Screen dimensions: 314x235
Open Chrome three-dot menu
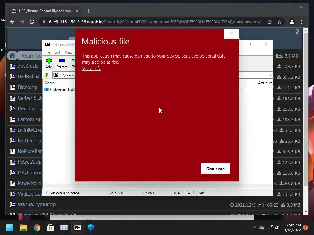click(x=302, y=22)
